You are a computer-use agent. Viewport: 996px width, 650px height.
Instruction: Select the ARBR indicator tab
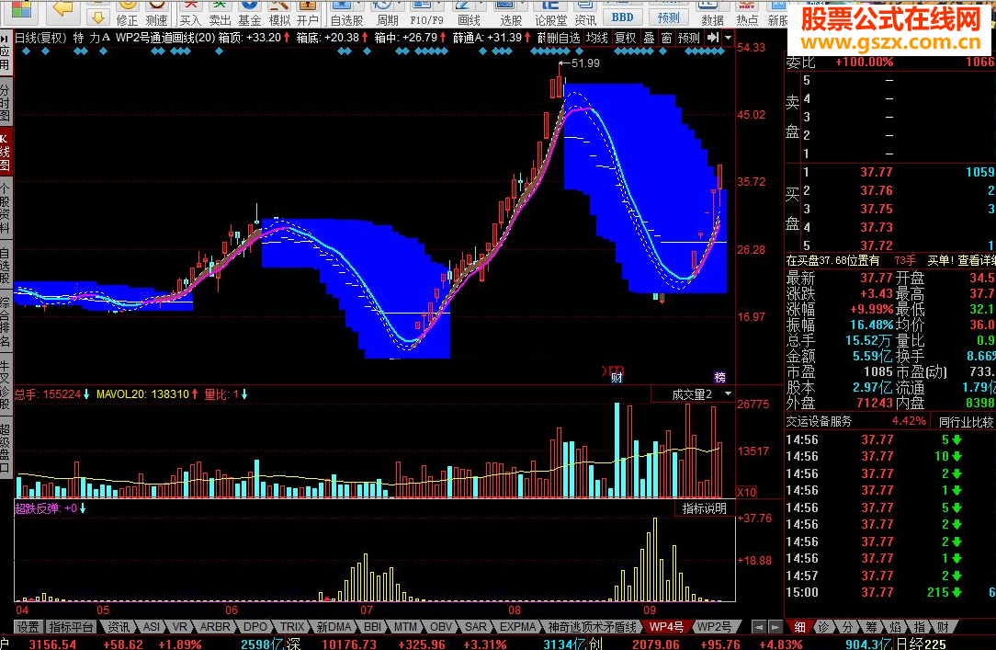215,627
